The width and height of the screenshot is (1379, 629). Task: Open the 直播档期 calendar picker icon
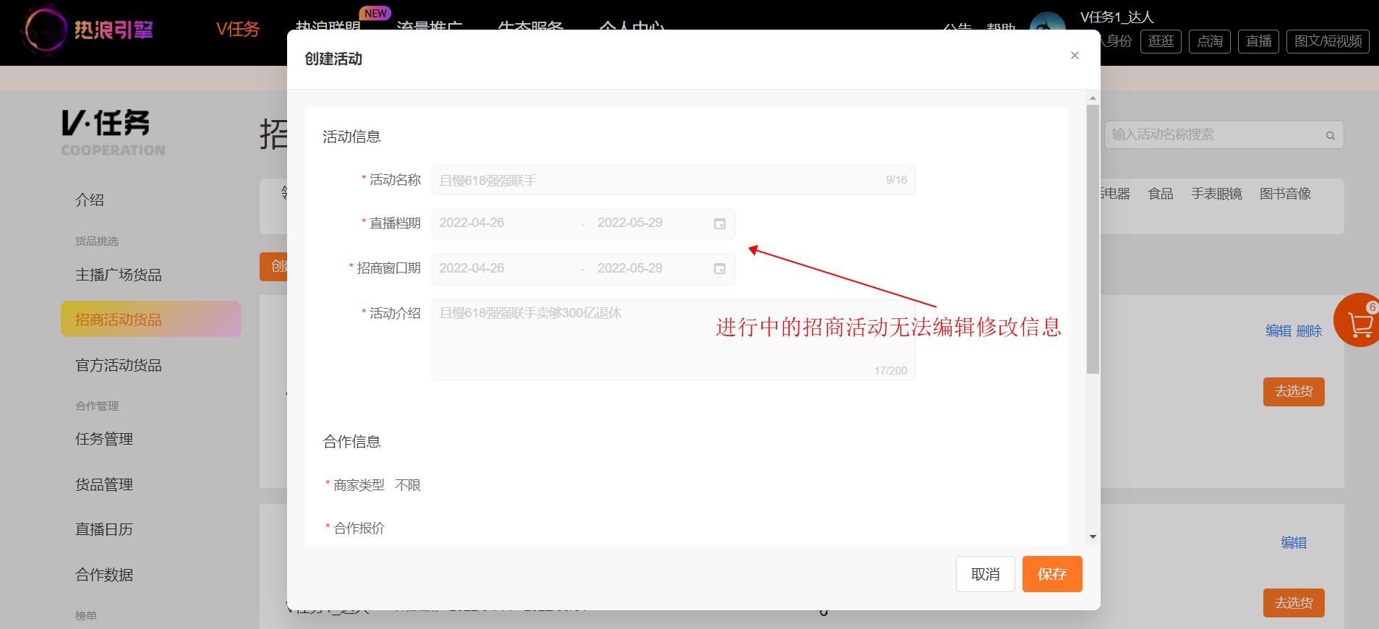pyautogui.click(x=720, y=223)
